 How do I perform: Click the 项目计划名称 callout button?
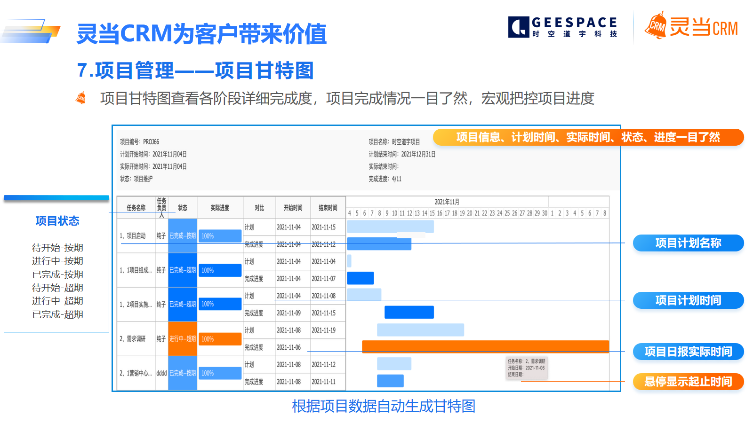coord(688,243)
